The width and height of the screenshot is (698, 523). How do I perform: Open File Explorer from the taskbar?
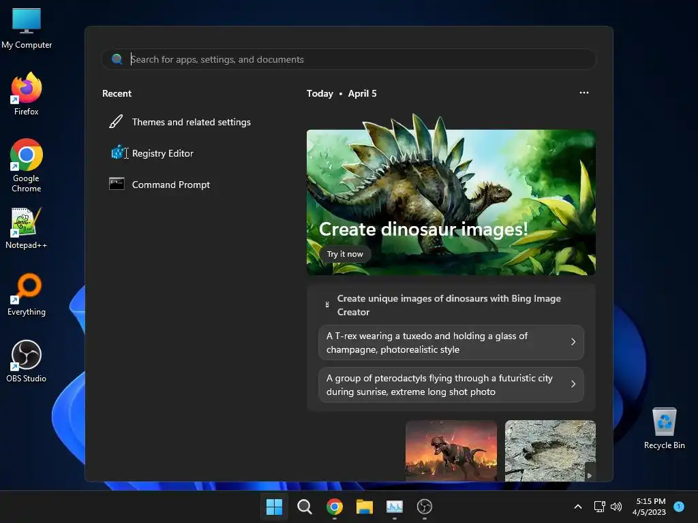[365, 507]
